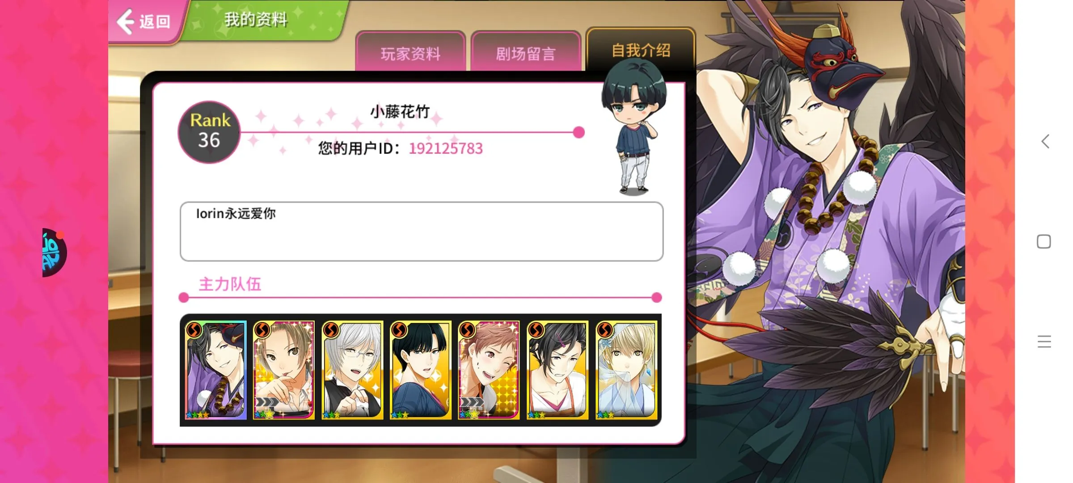Tap the Android home square button
Viewport: 1073px width, 483px height.
[1044, 241]
